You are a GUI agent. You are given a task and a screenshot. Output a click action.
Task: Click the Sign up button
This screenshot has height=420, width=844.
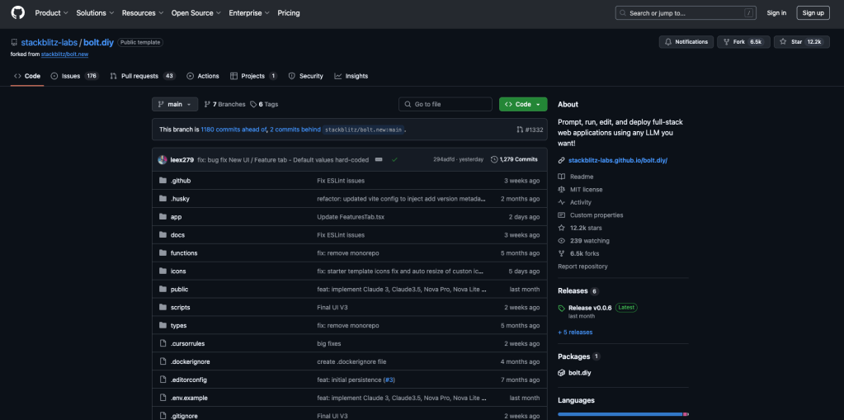(813, 13)
